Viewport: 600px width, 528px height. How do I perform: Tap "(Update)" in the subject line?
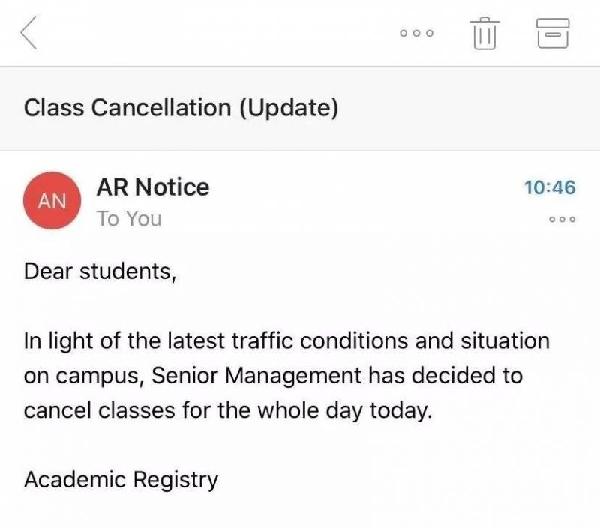click(x=289, y=108)
